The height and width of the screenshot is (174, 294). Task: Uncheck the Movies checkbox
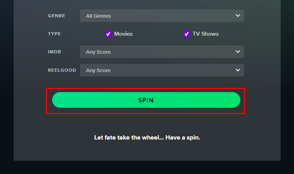(108, 34)
